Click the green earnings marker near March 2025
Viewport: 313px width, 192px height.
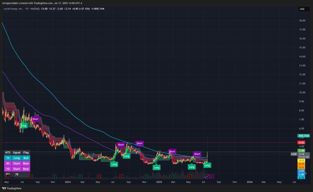click(172, 176)
